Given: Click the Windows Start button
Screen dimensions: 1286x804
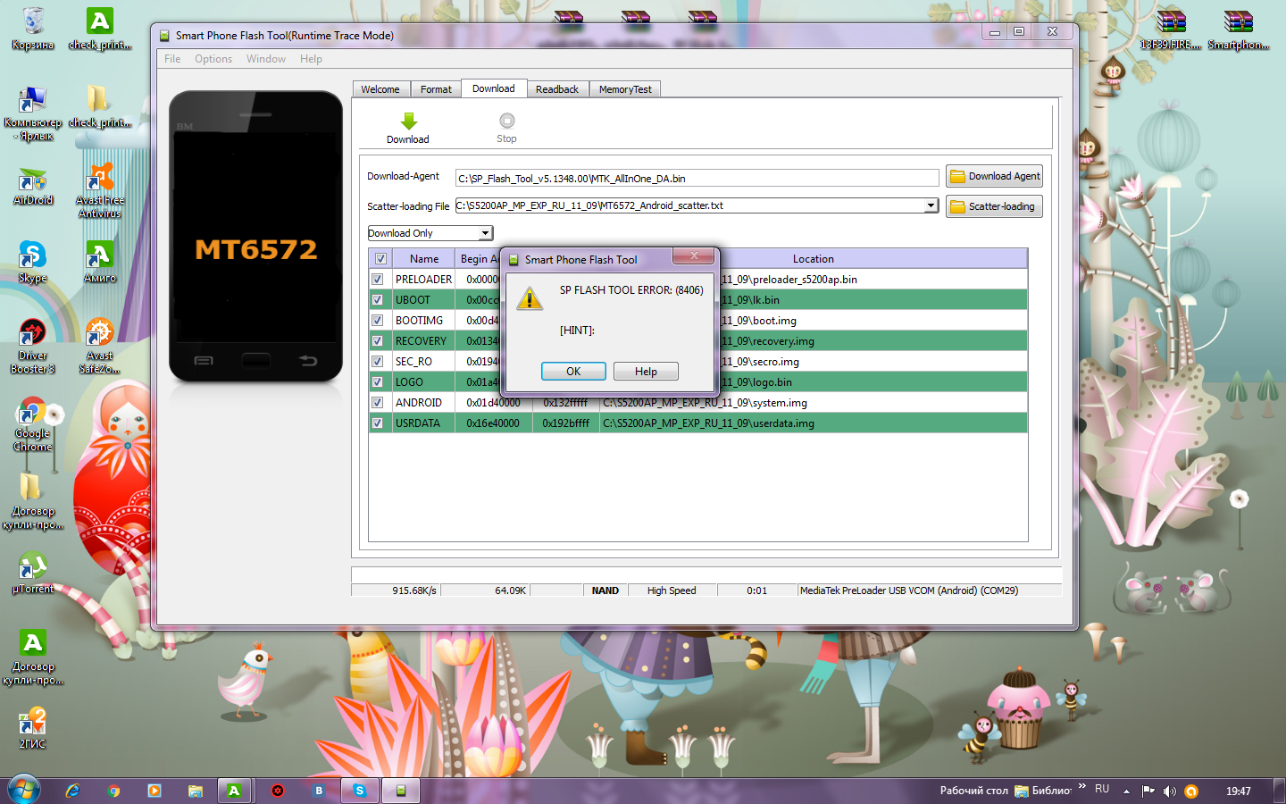Looking at the screenshot, I should point(24,790).
